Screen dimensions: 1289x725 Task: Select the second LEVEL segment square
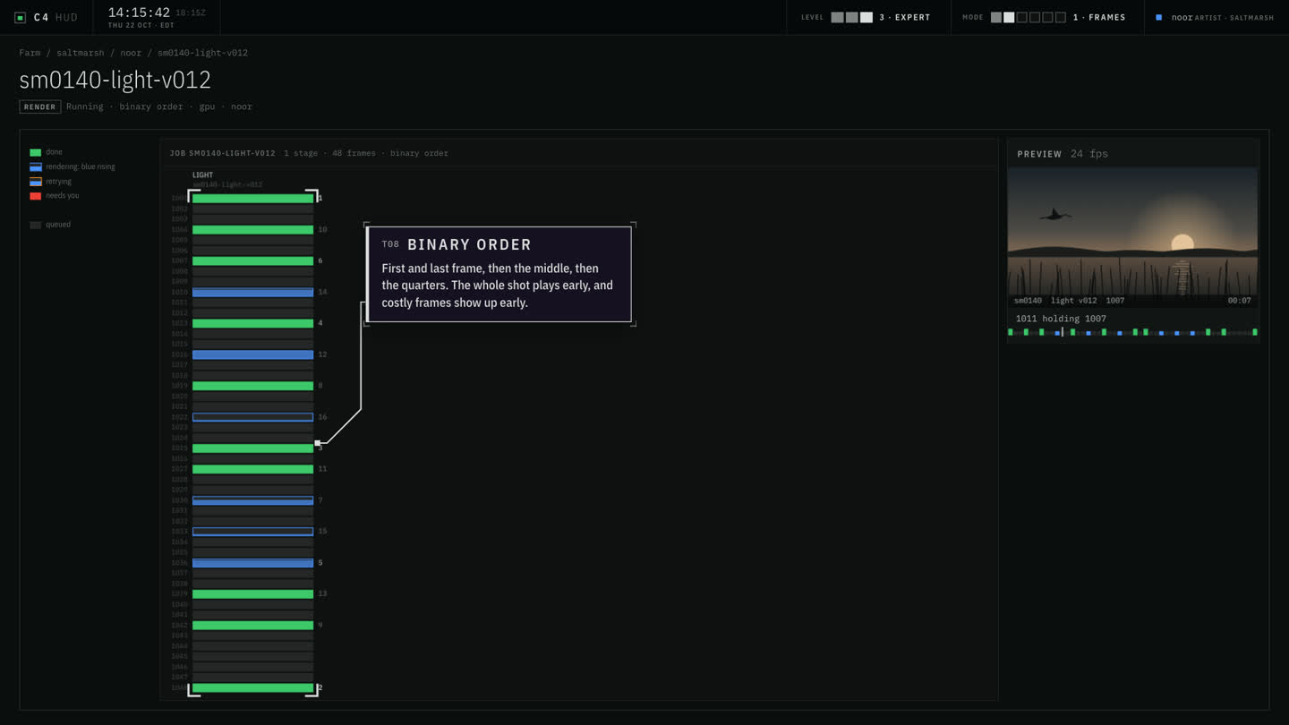click(x=851, y=17)
